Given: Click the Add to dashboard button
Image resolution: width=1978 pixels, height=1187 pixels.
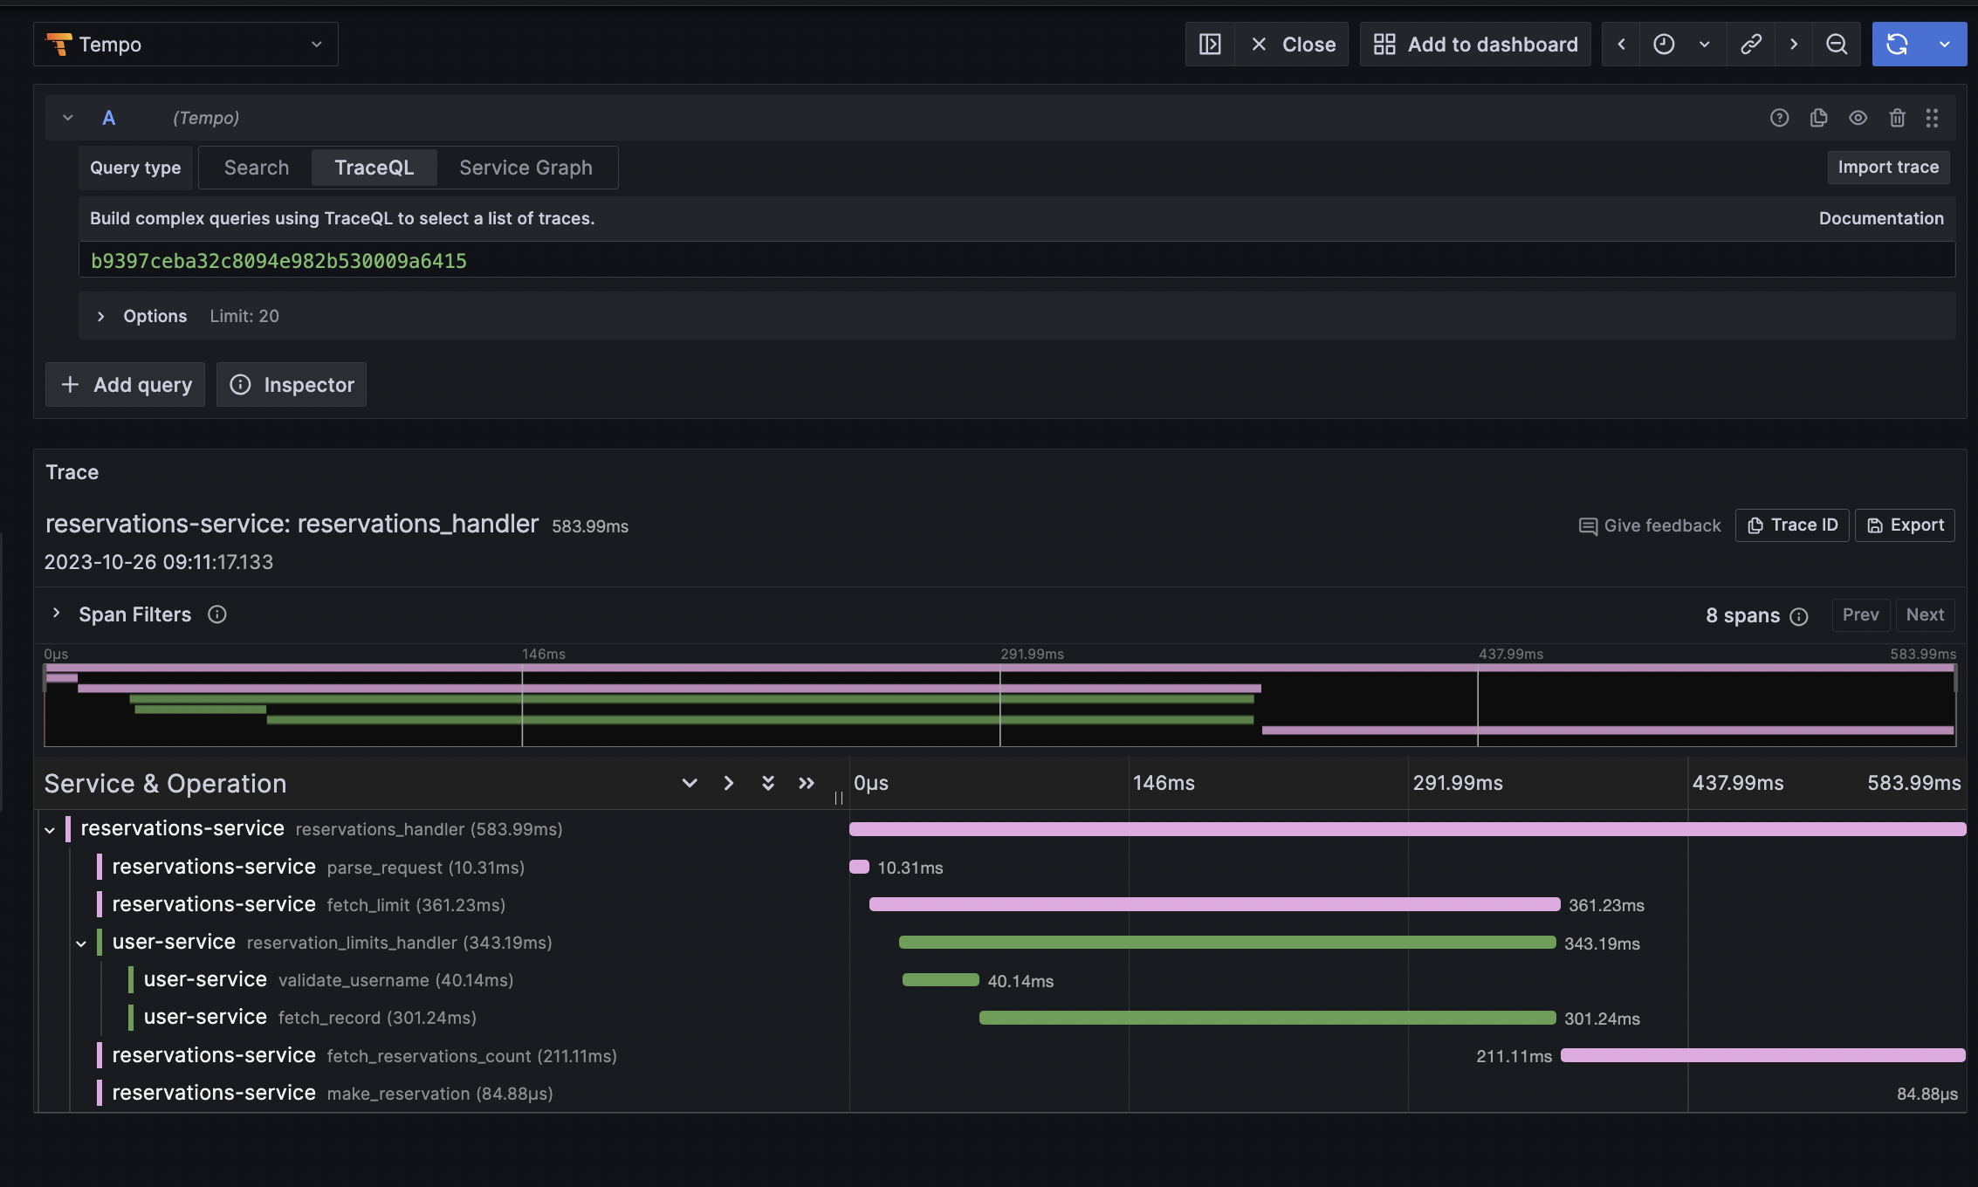Looking at the screenshot, I should [x=1475, y=45].
